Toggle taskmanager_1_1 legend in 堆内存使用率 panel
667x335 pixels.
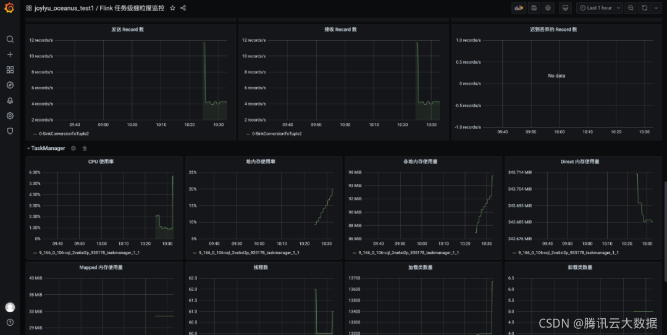coord(249,252)
